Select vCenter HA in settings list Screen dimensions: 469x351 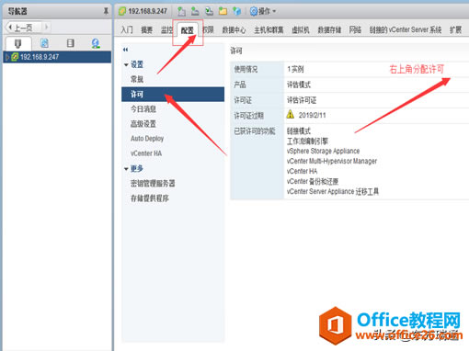point(146,153)
